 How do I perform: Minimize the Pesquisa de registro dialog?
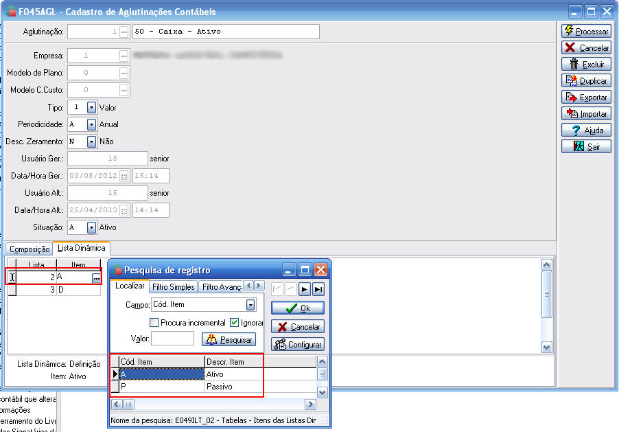288,270
